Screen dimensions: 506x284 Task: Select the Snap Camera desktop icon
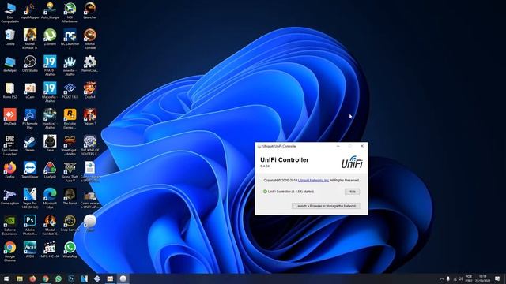70,223
